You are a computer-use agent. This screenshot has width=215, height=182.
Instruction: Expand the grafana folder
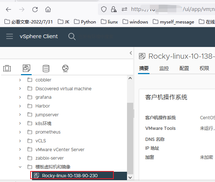tap(20, 97)
